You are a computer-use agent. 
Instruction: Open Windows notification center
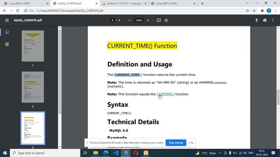(273, 153)
